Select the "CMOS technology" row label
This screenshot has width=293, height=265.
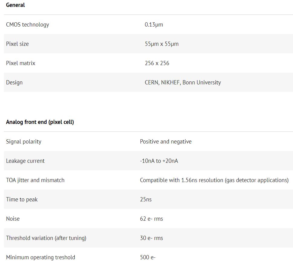pos(28,25)
